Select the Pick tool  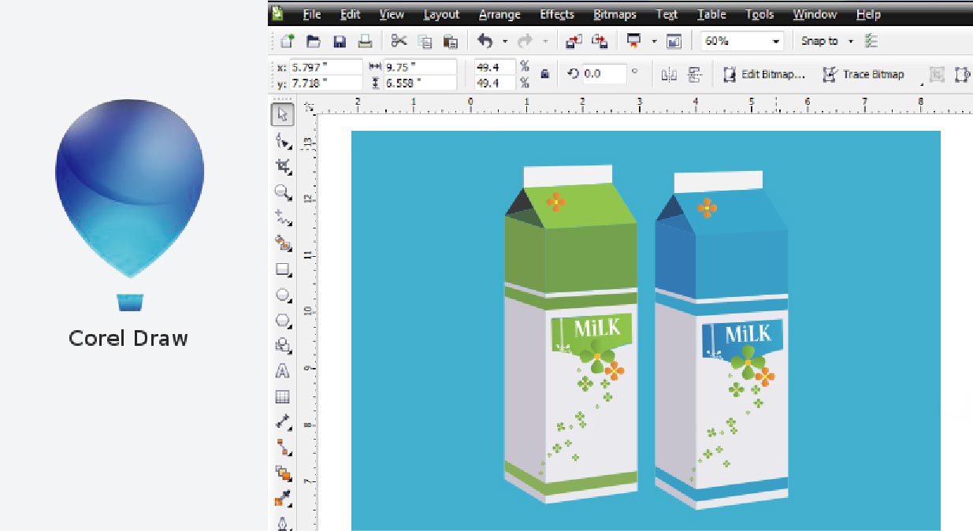click(282, 114)
